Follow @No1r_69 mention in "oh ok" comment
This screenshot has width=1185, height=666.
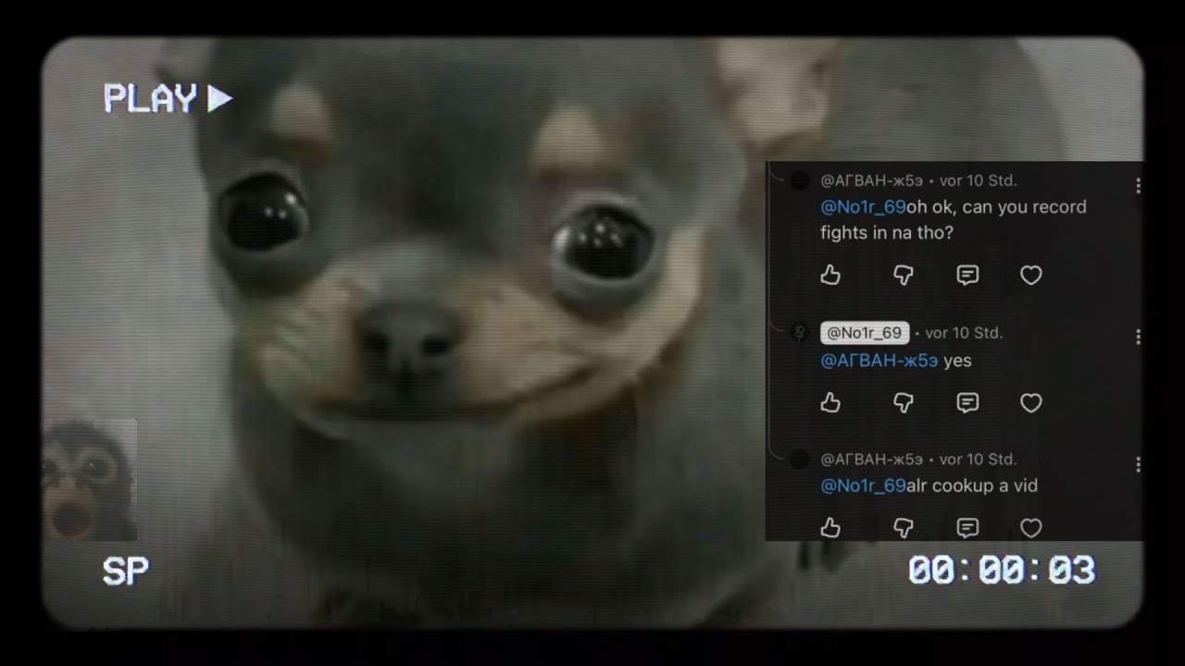pos(863,207)
